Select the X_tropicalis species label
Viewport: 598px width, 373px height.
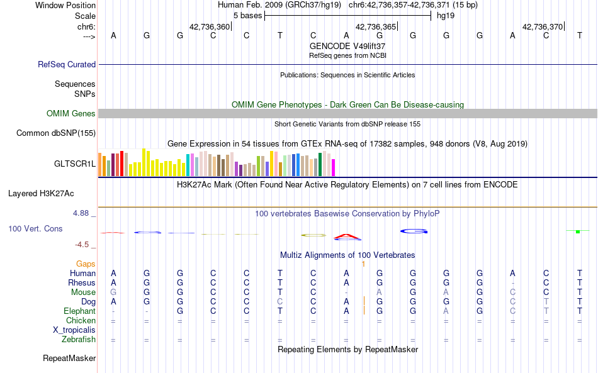(74, 330)
